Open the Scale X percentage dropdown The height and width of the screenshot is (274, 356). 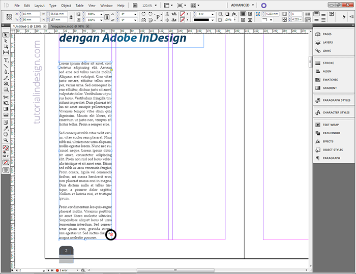pyautogui.click(x=101, y=14)
